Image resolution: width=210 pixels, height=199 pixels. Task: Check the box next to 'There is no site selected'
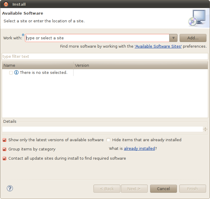(11, 73)
